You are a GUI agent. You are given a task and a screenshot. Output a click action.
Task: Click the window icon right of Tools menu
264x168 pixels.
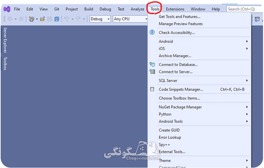pos(257,19)
